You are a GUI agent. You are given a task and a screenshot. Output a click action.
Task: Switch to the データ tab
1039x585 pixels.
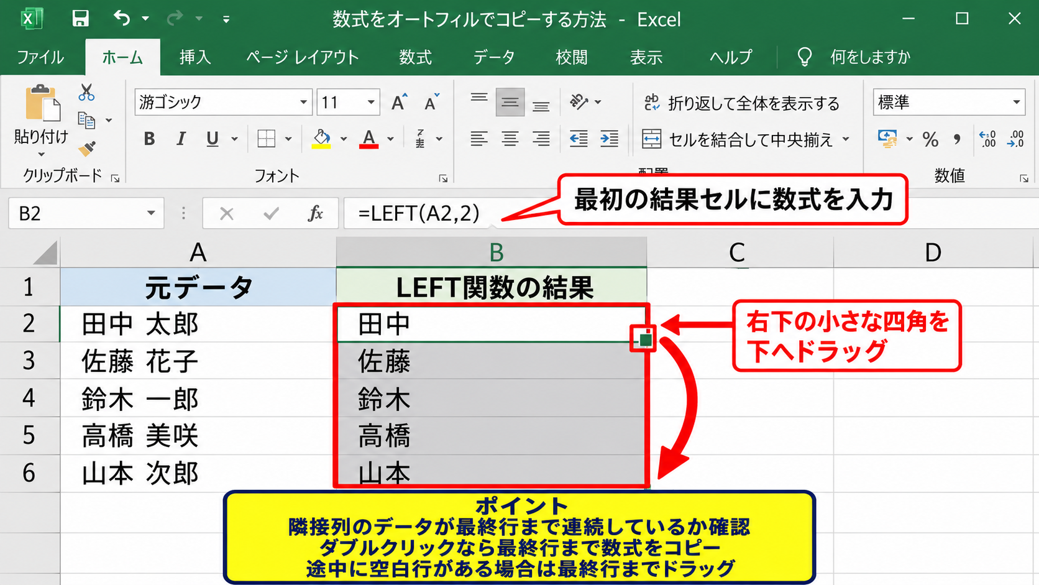click(x=494, y=57)
